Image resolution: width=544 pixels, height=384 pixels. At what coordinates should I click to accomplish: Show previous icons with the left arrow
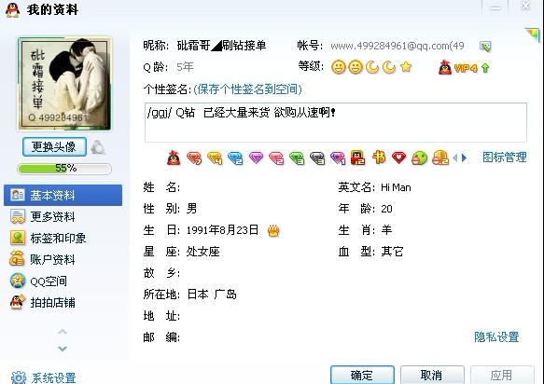pyautogui.click(x=455, y=158)
